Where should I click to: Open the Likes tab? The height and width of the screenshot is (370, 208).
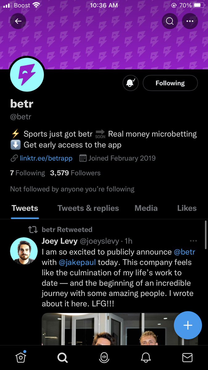pos(187,208)
